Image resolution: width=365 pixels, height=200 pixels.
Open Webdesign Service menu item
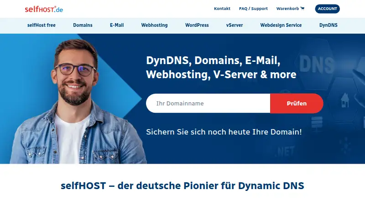click(x=281, y=25)
